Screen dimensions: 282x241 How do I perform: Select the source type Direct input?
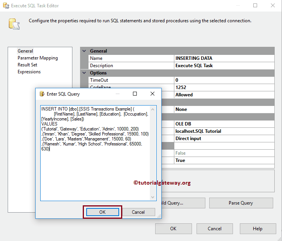[224, 139]
